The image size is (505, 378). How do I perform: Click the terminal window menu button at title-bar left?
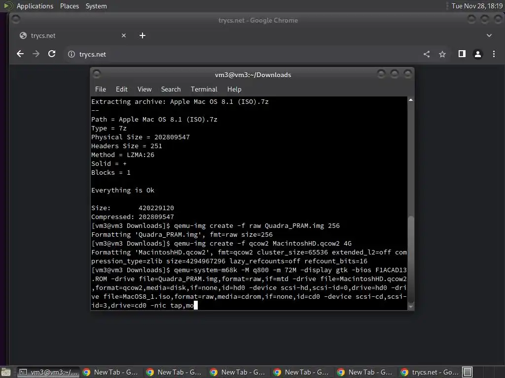tap(97, 74)
